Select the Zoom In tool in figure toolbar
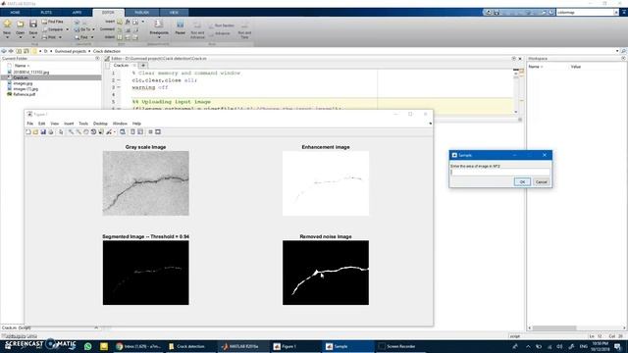The image size is (628, 353). [71, 131]
